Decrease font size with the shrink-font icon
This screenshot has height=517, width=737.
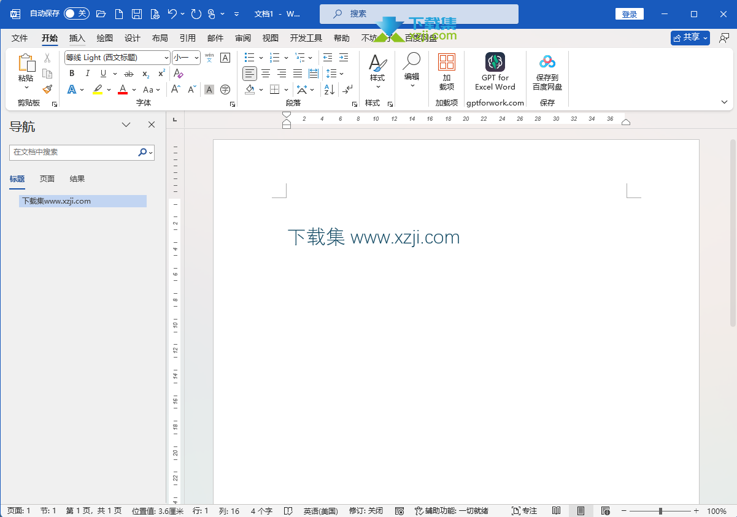click(x=192, y=90)
